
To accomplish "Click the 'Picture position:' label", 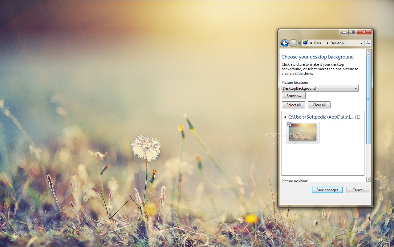I will [x=294, y=181].
